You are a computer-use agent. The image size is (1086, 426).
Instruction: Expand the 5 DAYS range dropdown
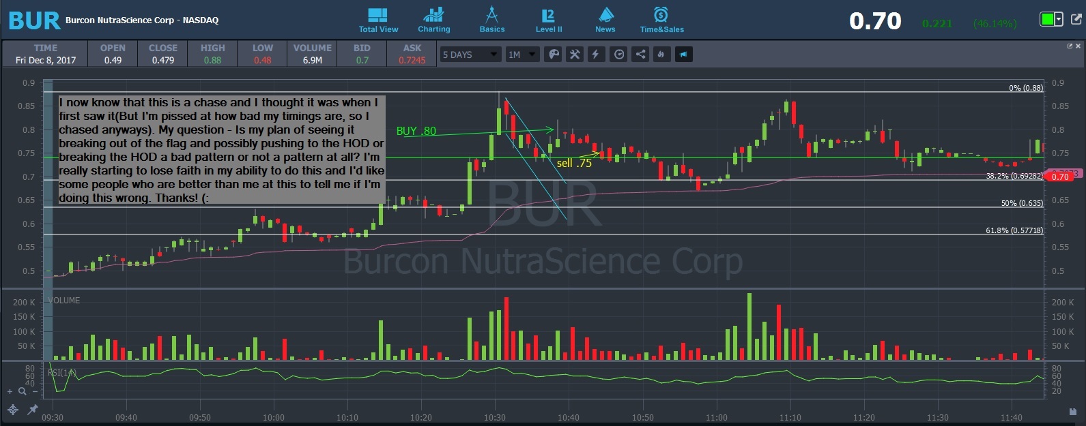click(471, 55)
